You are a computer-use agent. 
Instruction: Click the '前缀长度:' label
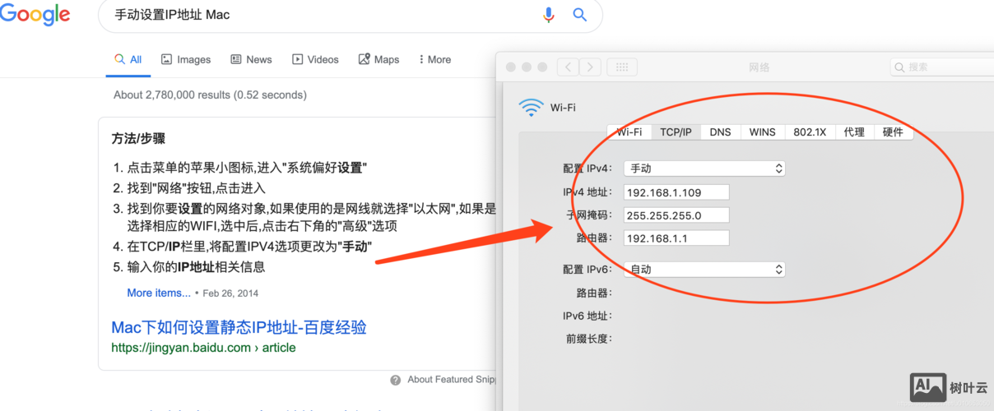pos(589,339)
